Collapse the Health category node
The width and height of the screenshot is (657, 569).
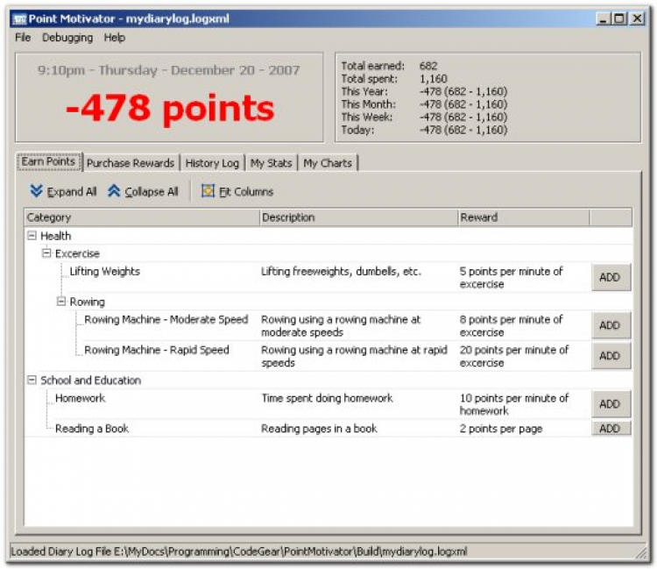(32, 236)
